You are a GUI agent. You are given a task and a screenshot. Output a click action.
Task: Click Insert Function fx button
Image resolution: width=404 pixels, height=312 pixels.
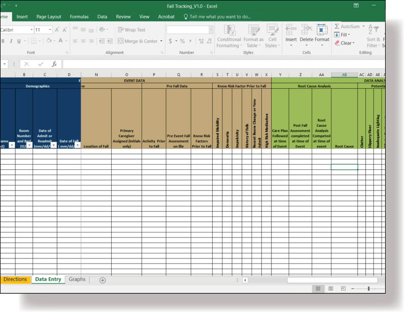pyautogui.click(x=54, y=64)
